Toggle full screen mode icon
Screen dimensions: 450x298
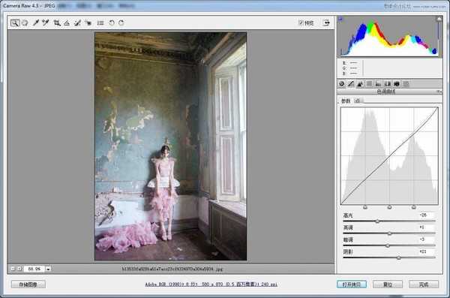tap(326, 23)
